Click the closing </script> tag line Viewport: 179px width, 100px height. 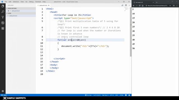click(x=59, y=59)
